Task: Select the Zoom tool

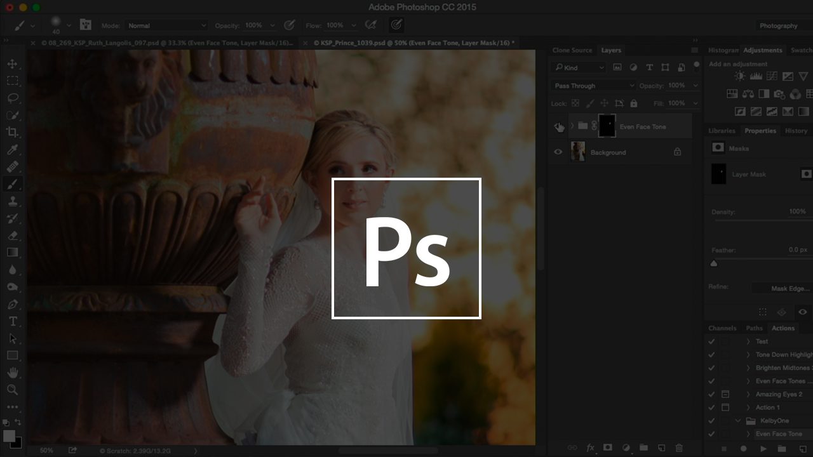Action: tap(12, 390)
